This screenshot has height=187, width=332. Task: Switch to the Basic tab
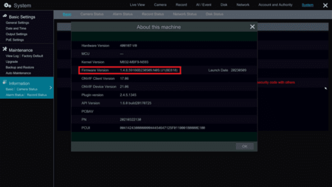coord(67,14)
